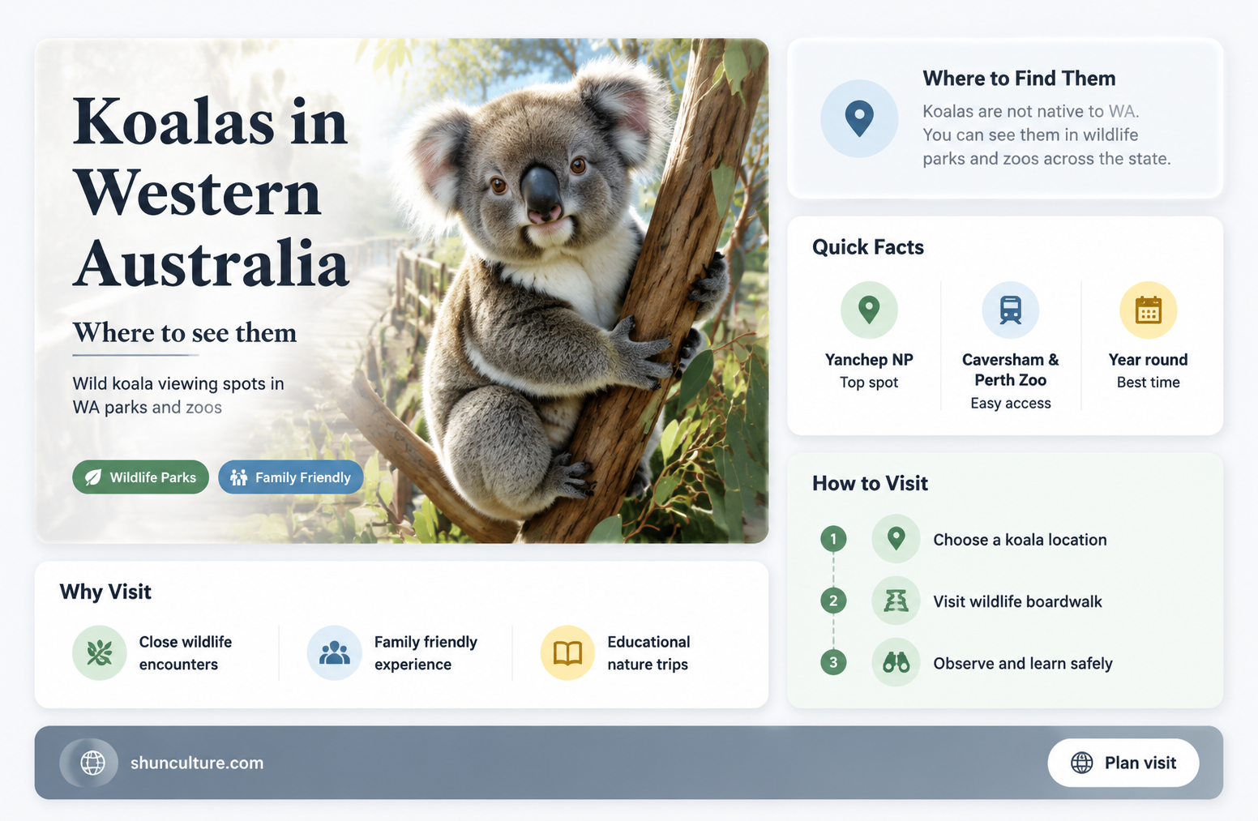
Task: Click the Close wildlife encounters text
Action: click(185, 653)
